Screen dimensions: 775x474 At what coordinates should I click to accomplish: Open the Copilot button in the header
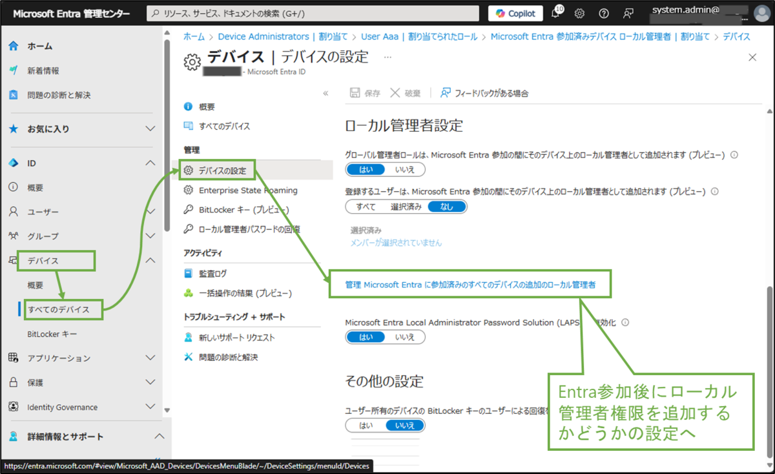point(515,13)
